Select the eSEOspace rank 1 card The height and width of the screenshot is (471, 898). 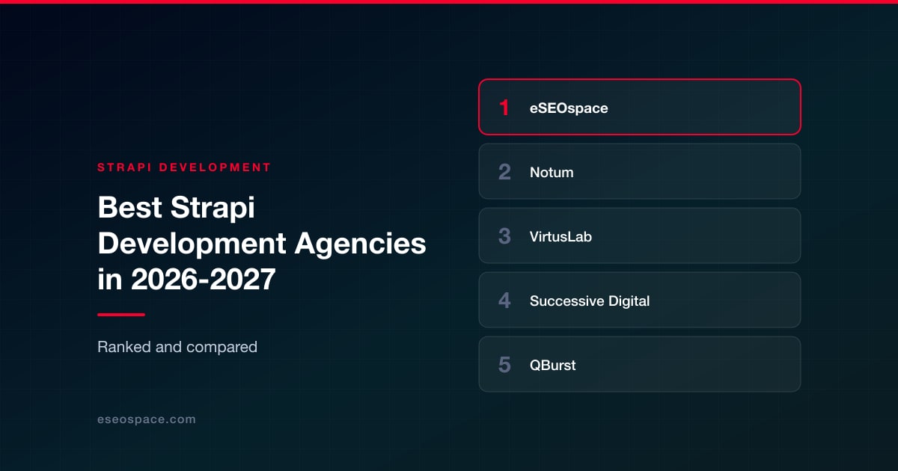(640, 107)
